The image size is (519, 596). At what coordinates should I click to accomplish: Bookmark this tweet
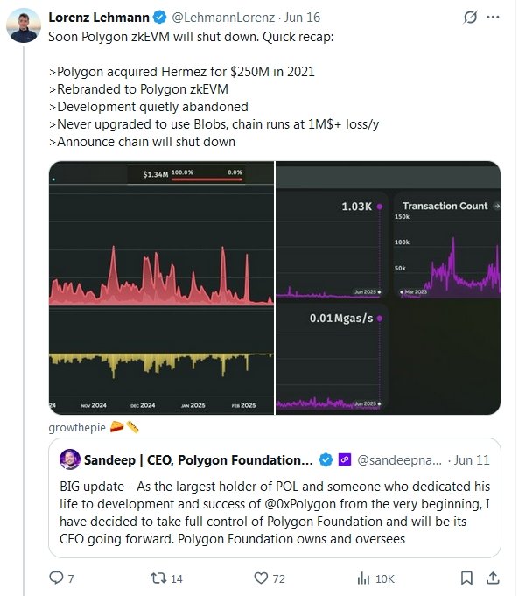point(466,578)
